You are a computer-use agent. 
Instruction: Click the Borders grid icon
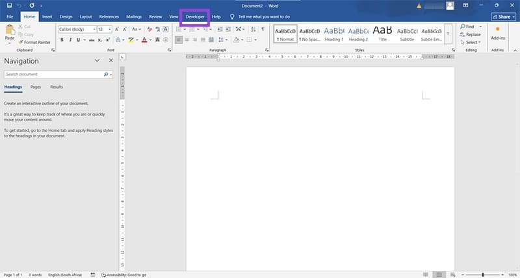250,40
